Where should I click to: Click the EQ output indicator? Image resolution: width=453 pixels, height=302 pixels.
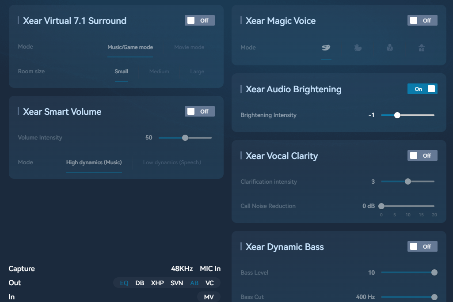click(x=124, y=283)
